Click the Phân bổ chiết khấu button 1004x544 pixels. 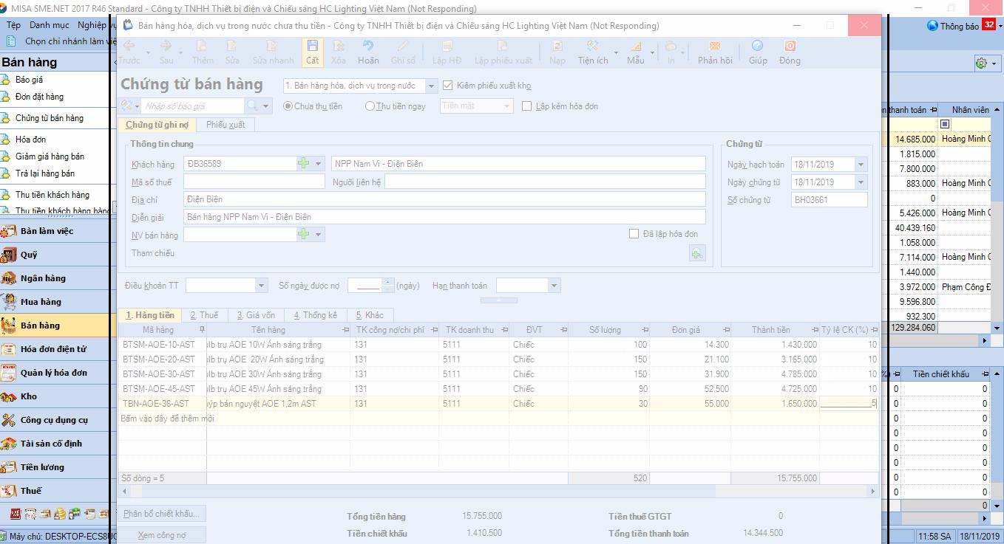pos(161,514)
